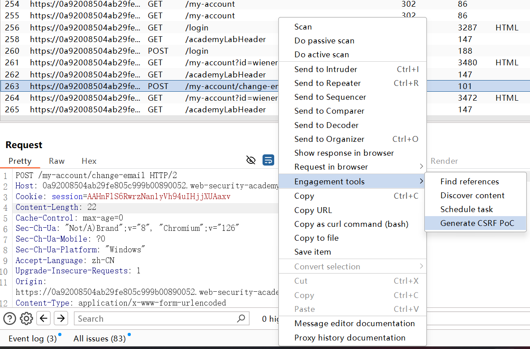The height and width of the screenshot is (349, 530).
Task: Toggle hidden non-printable characters eye icon
Action: [251, 160]
